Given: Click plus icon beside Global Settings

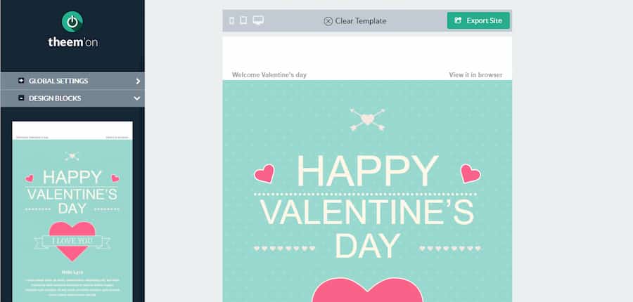Looking at the screenshot, I should point(21,81).
